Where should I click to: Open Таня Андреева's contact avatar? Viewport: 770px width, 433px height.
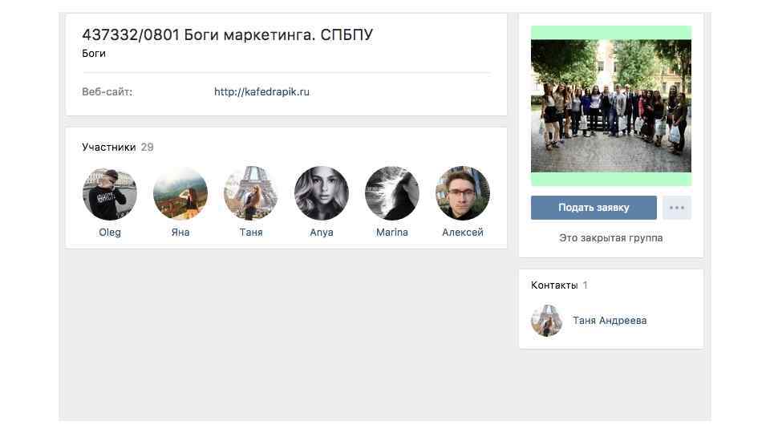(x=546, y=321)
